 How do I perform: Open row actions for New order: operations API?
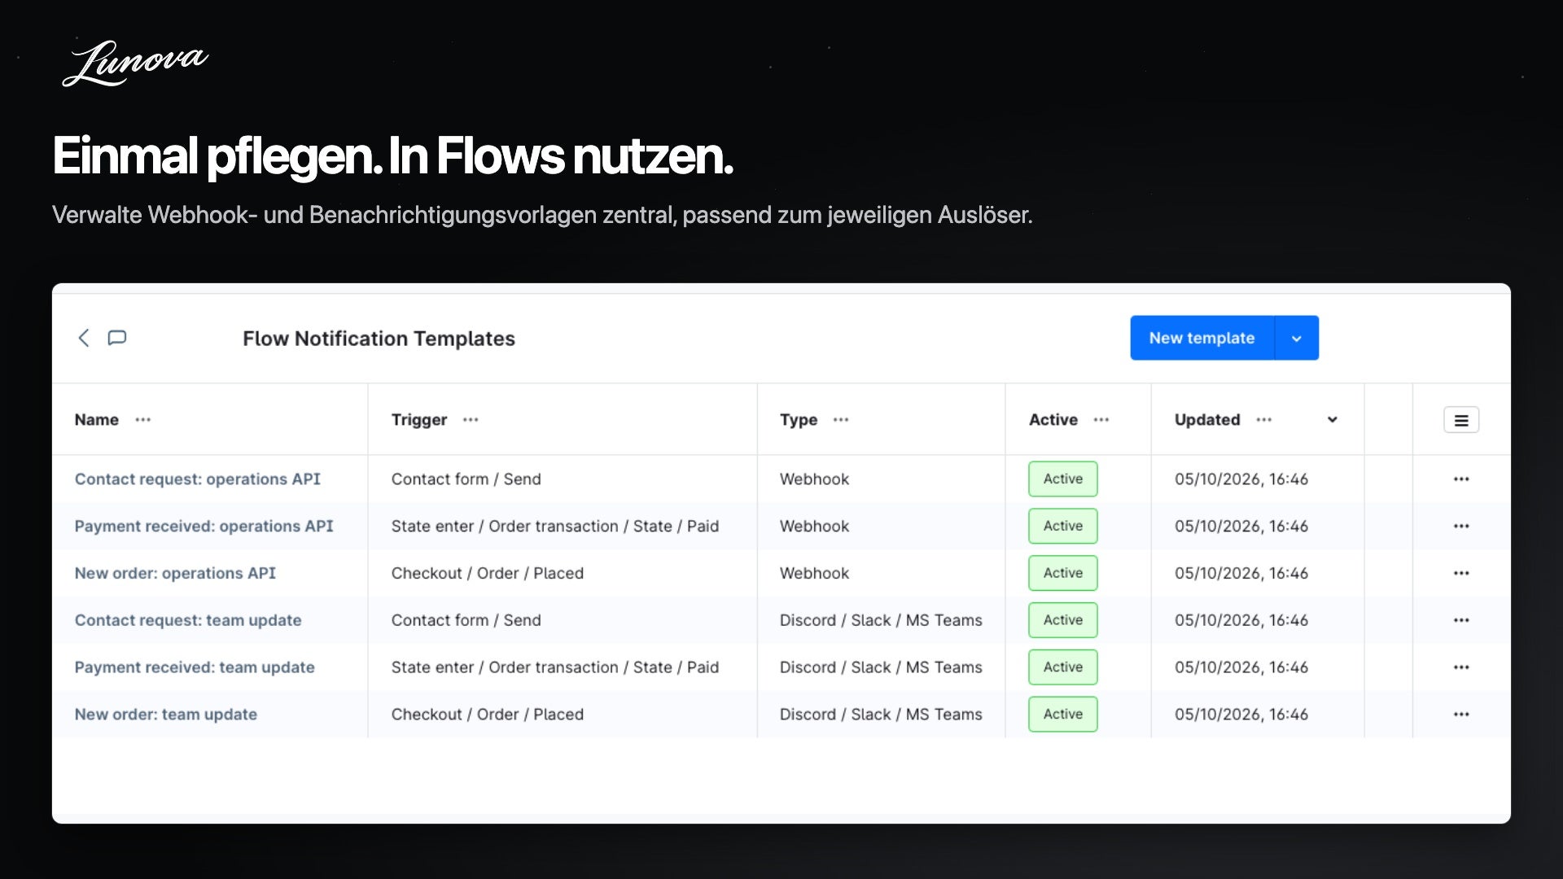click(x=1461, y=574)
